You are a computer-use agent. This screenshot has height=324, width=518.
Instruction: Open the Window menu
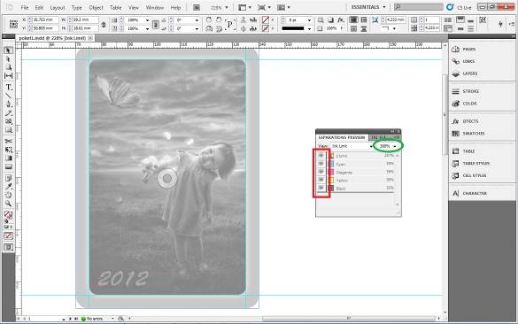(x=155, y=7)
